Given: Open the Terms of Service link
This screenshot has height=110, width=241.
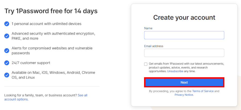Looking at the screenshot, I should coord(203,91).
